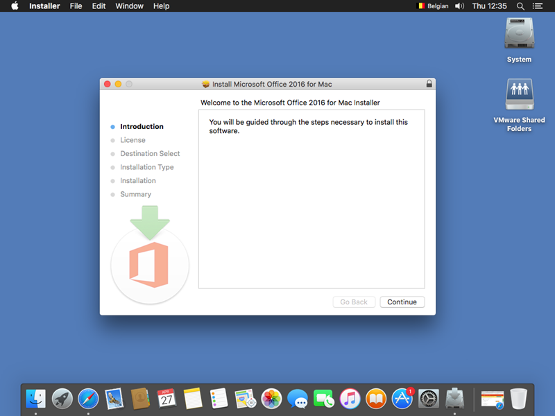This screenshot has height=416, width=555.
Task: Open Spotlight search magnifier
Action: (520, 6)
